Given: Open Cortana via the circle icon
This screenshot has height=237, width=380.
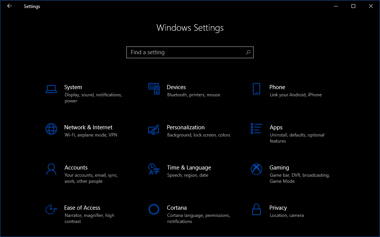Looking at the screenshot, I should click(x=154, y=210).
